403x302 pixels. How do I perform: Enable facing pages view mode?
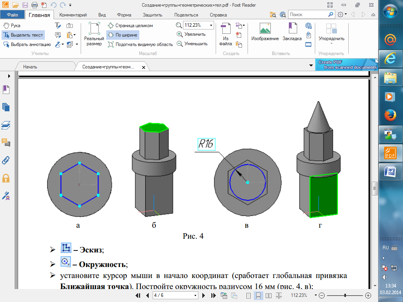pos(268,296)
